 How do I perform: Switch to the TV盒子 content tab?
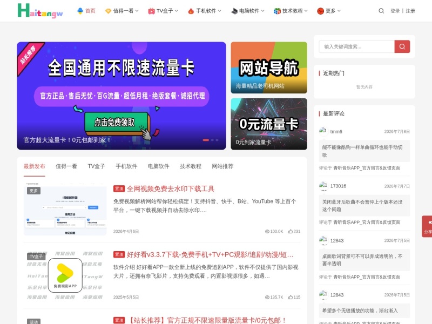(97, 166)
